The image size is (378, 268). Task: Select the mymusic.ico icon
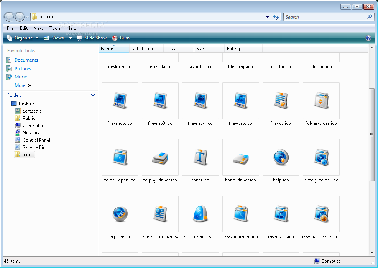pos(281,214)
